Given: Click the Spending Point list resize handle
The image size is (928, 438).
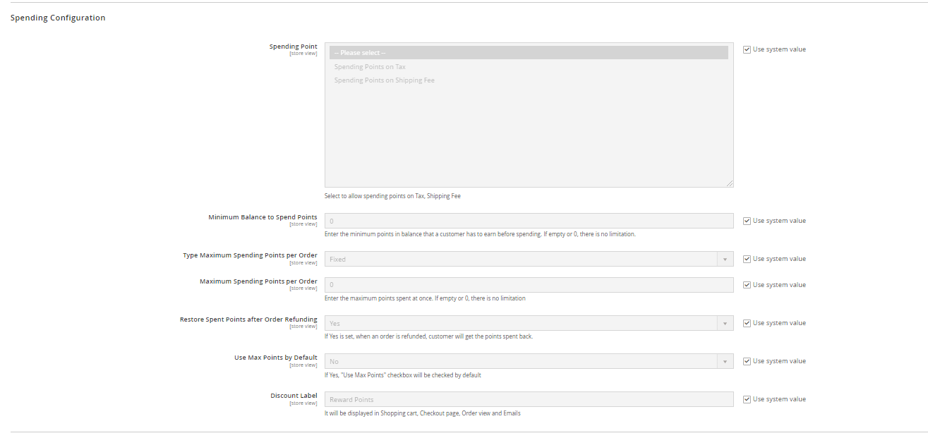Looking at the screenshot, I should [730, 183].
